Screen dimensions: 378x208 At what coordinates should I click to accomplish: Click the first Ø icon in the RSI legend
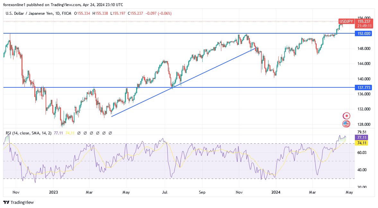pos(78,132)
